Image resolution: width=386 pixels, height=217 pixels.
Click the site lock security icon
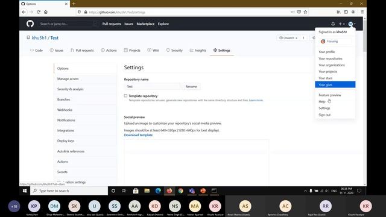86,12
